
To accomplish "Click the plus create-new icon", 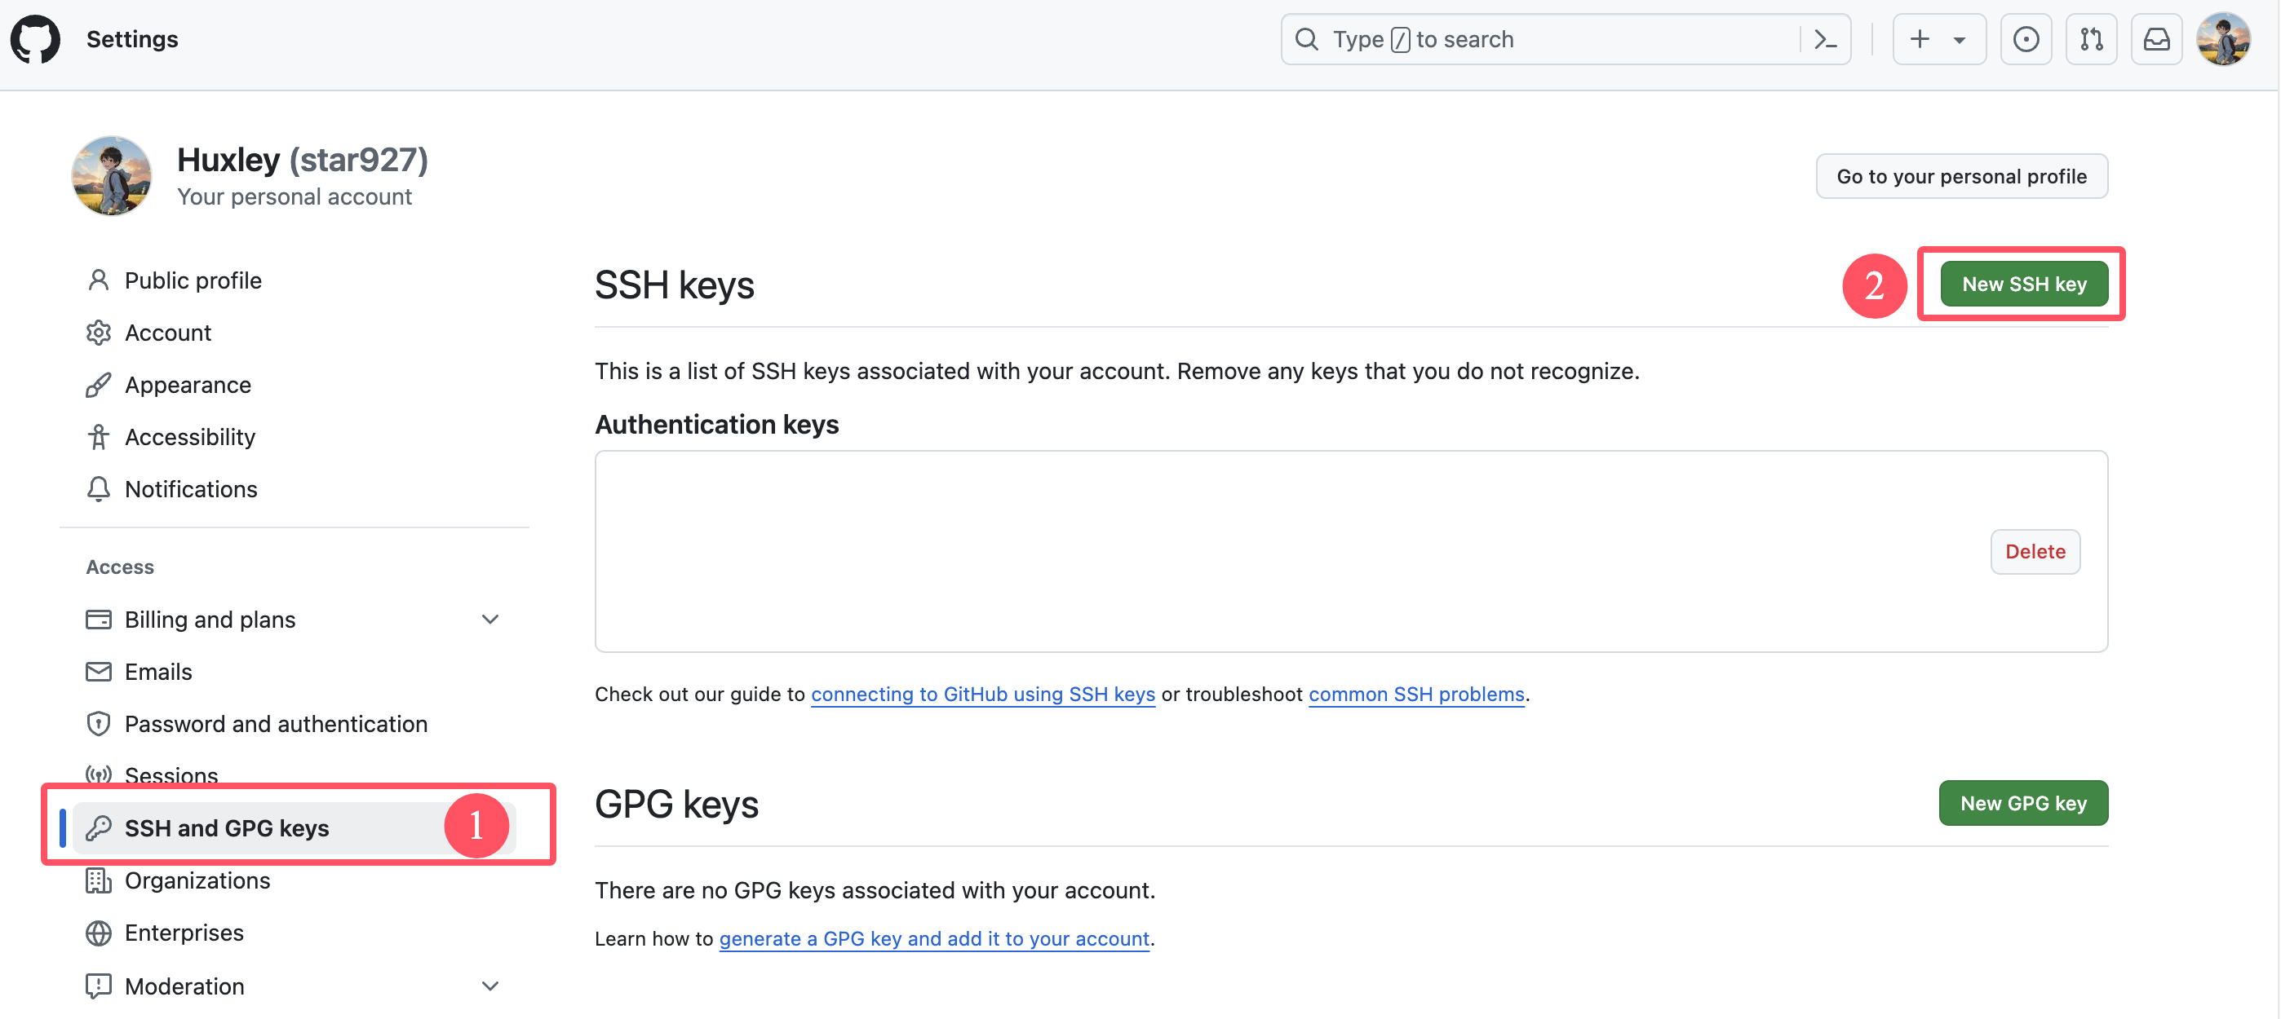I will pyautogui.click(x=1919, y=39).
